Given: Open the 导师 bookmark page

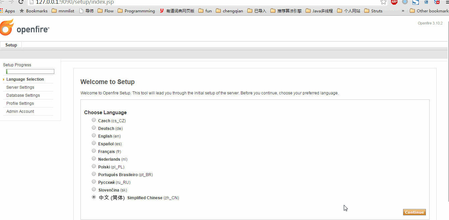Looking at the screenshot, I should pyautogui.click(x=86, y=11).
